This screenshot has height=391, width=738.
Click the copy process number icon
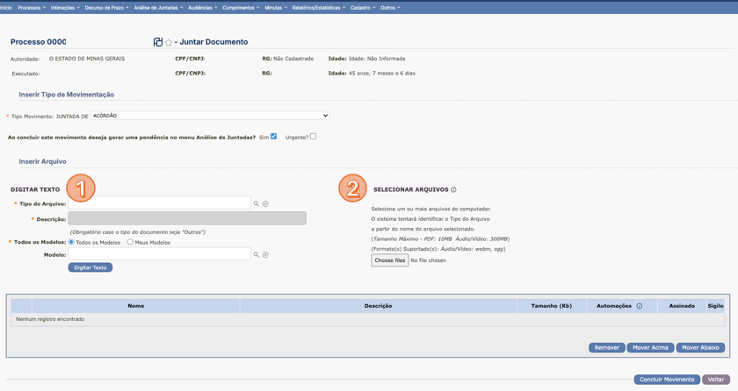pyautogui.click(x=158, y=42)
